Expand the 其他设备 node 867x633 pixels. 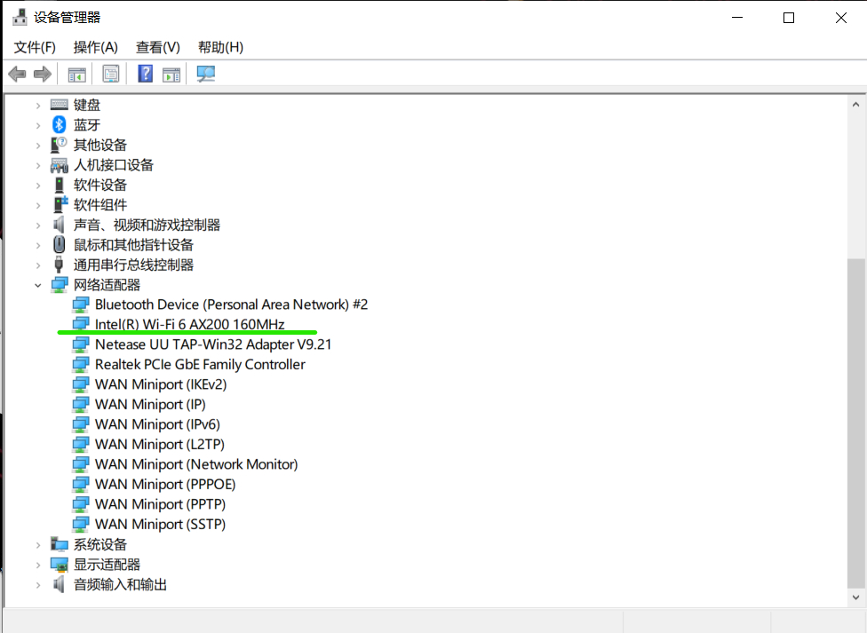38,146
